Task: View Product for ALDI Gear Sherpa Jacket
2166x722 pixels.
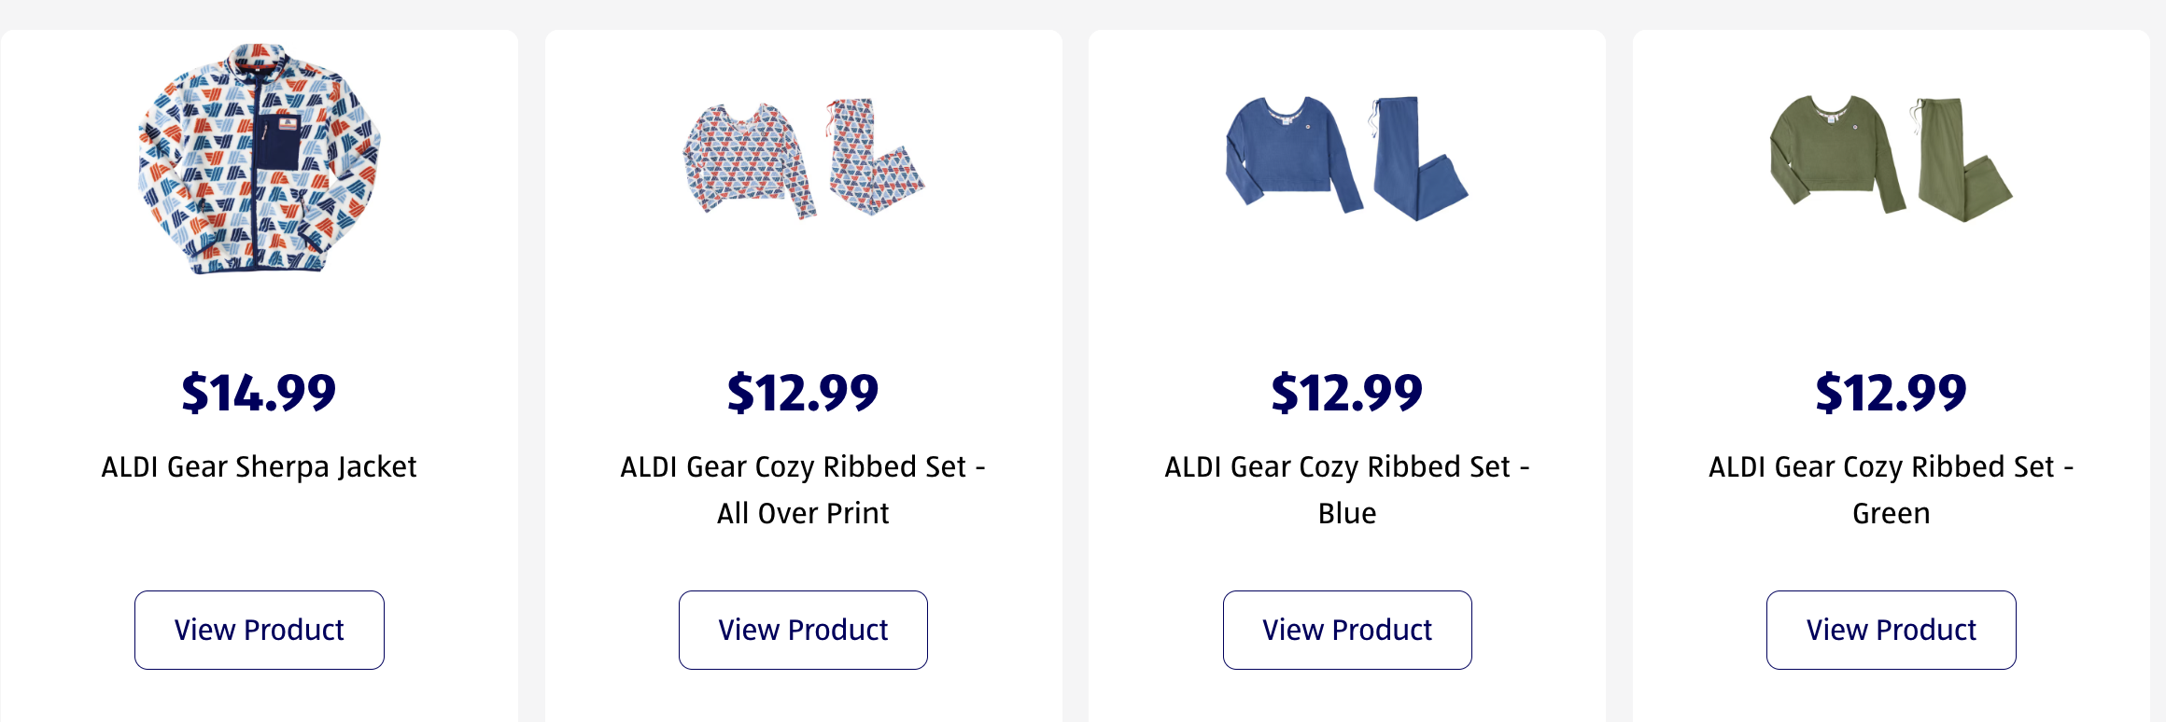Action: [260, 630]
